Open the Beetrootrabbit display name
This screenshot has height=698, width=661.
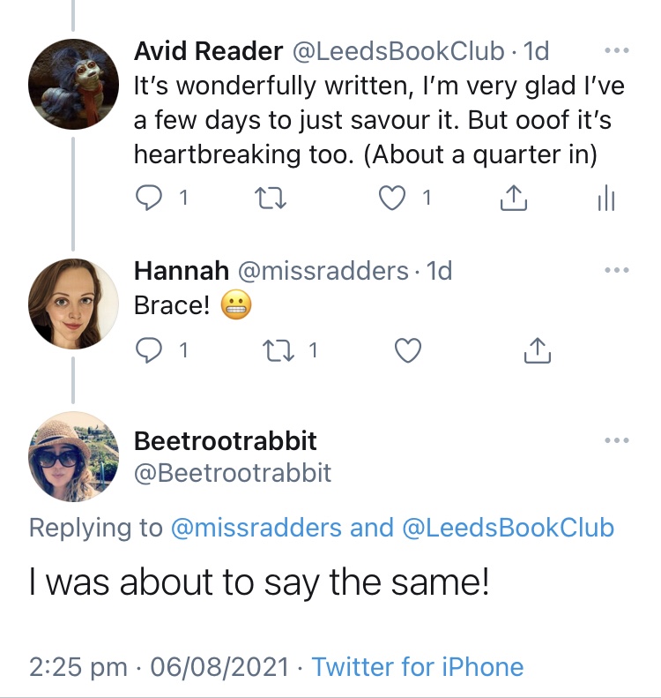click(226, 439)
